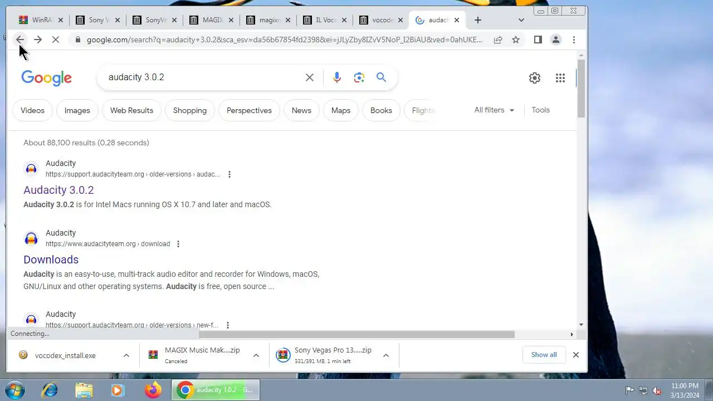Bookmark this page with the star icon
The height and width of the screenshot is (401, 713).
click(x=516, y=40)
